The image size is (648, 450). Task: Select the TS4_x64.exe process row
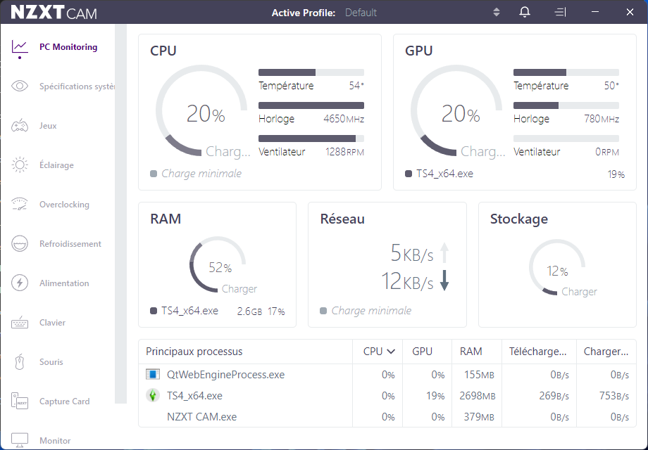(x=194, y=396)
